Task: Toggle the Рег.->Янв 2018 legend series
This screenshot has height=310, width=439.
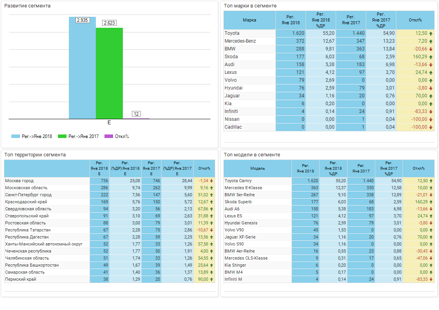Action: pyautogui.click(x=32, y=136)
